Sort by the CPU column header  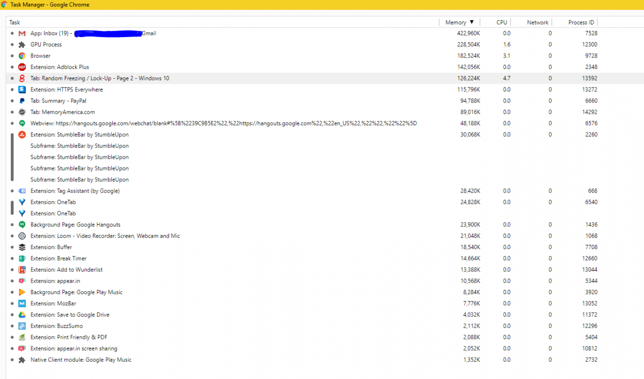tap(502, 23)
